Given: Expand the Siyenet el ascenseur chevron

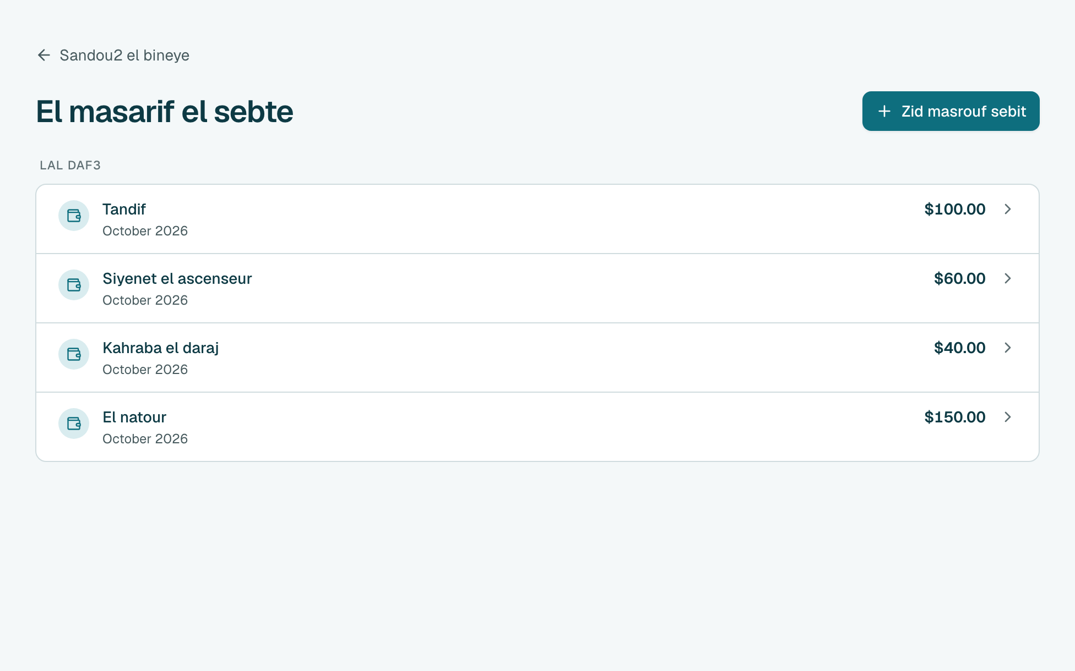Looking at the screenshot, I should point(1008,278).
